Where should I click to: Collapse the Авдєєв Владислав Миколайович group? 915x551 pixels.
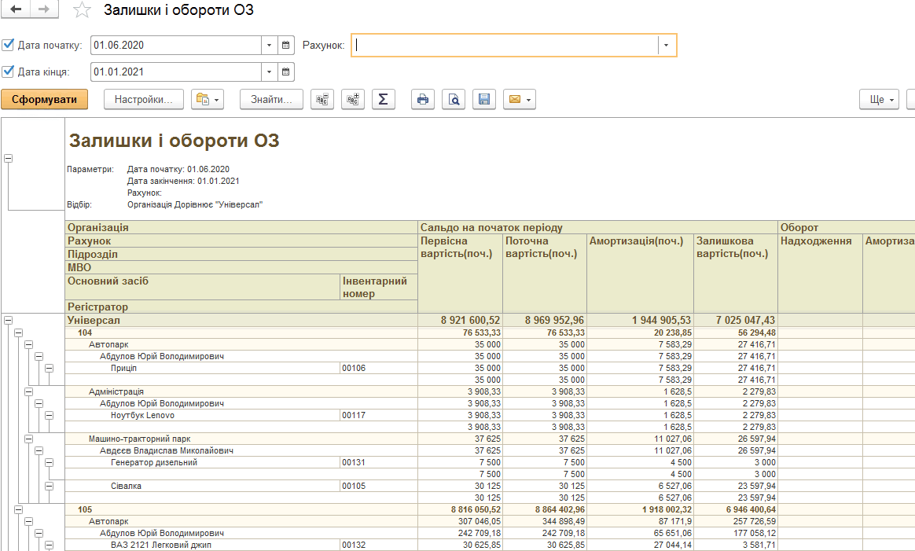pos(39,450)
